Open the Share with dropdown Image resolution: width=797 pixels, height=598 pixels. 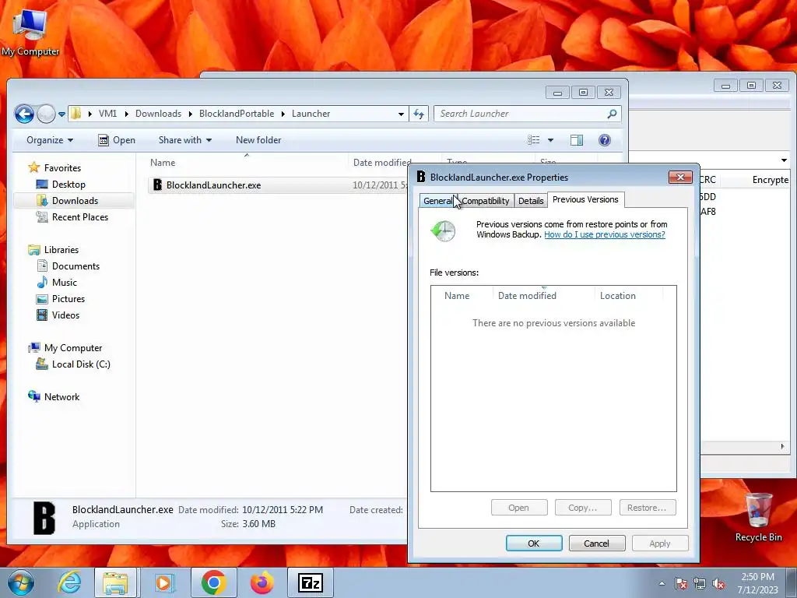tap(185, 140)
